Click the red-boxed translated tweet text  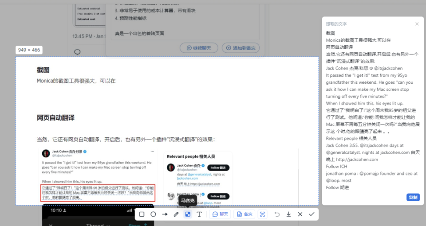(x=98, y=193)
